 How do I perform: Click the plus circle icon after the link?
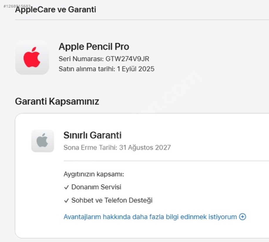243,217
